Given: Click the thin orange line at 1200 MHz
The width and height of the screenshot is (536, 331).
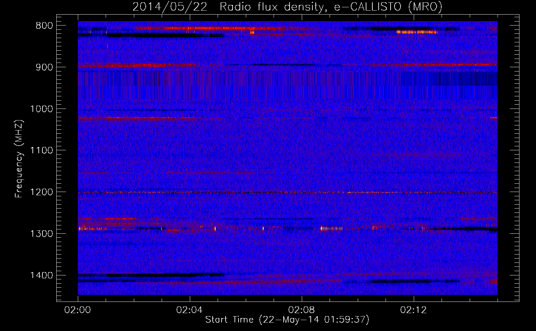Looking at the screenshot, I should pyautogui.click(x=288, y=192).
